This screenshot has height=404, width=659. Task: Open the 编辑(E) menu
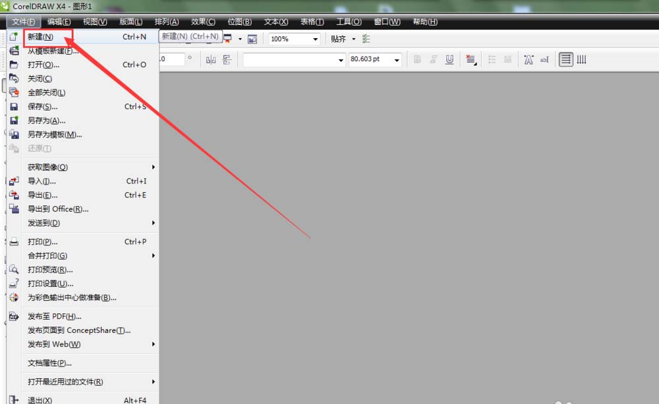point(59,22)
